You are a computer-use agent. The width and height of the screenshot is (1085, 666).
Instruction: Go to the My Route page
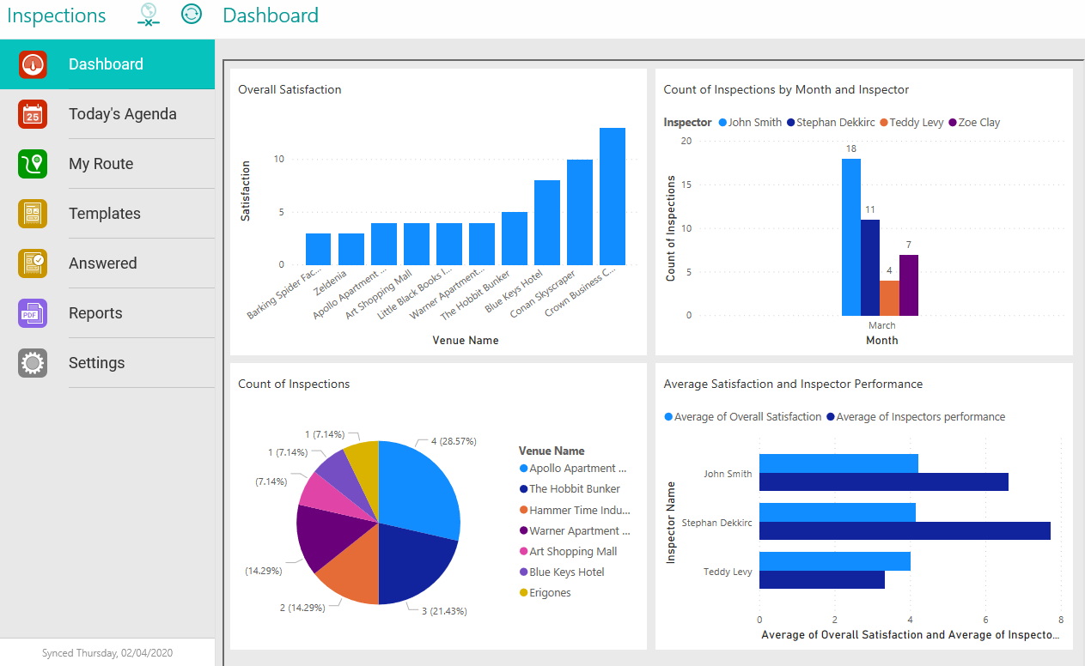[x=101, y=164]
